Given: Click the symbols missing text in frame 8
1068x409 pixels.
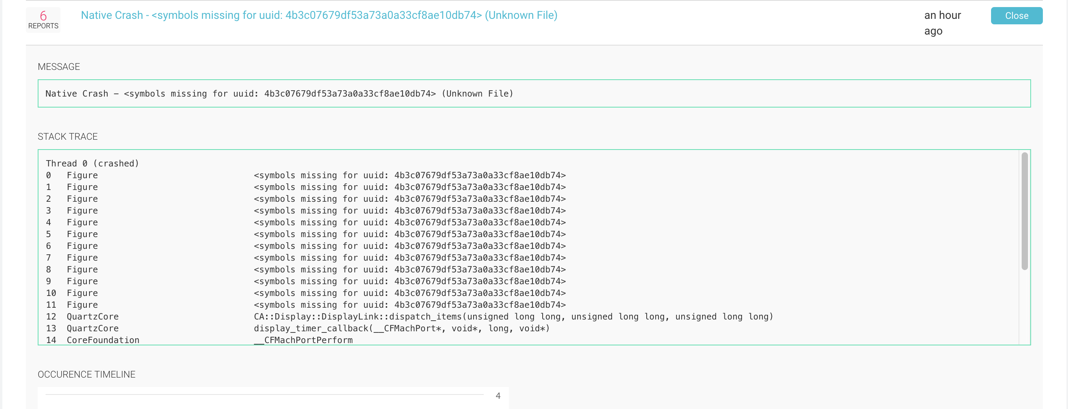Looking at the screenshot, I should coord(409,269).
